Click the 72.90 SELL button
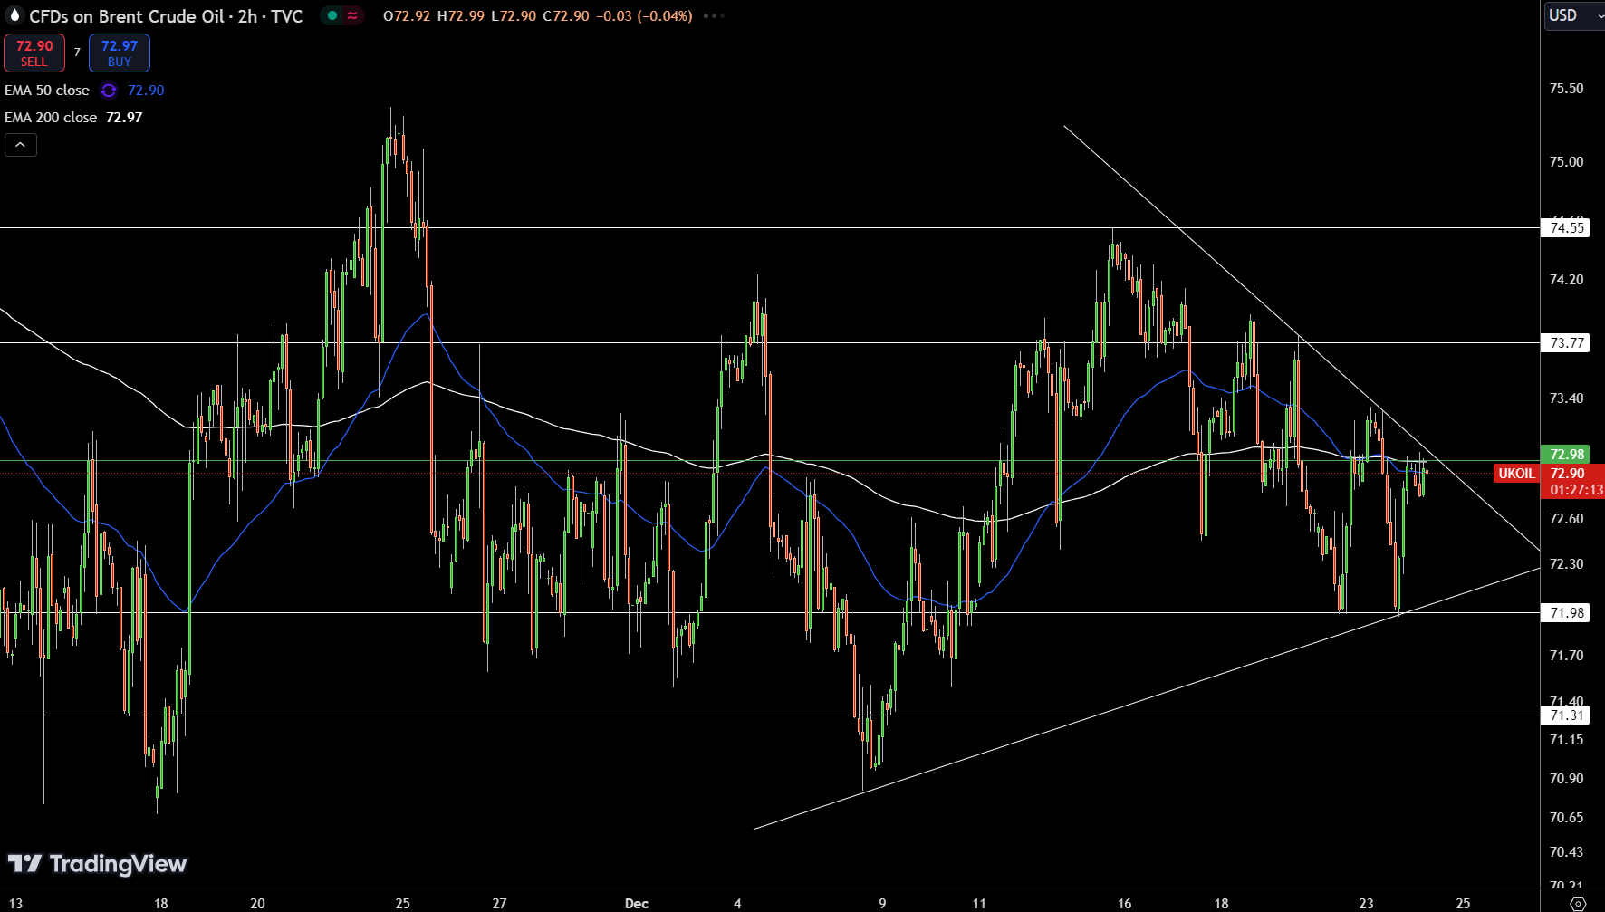The width and height of the screenshot is (1605, 912). point(34,53)
